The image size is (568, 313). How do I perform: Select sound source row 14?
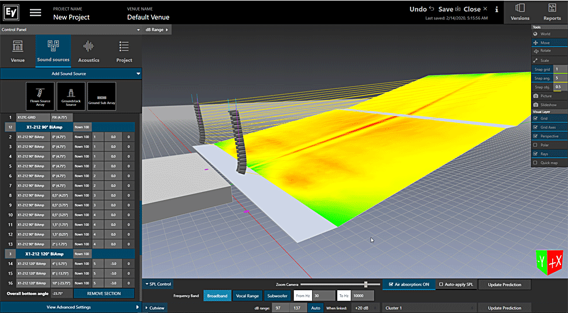coord(70,264)
